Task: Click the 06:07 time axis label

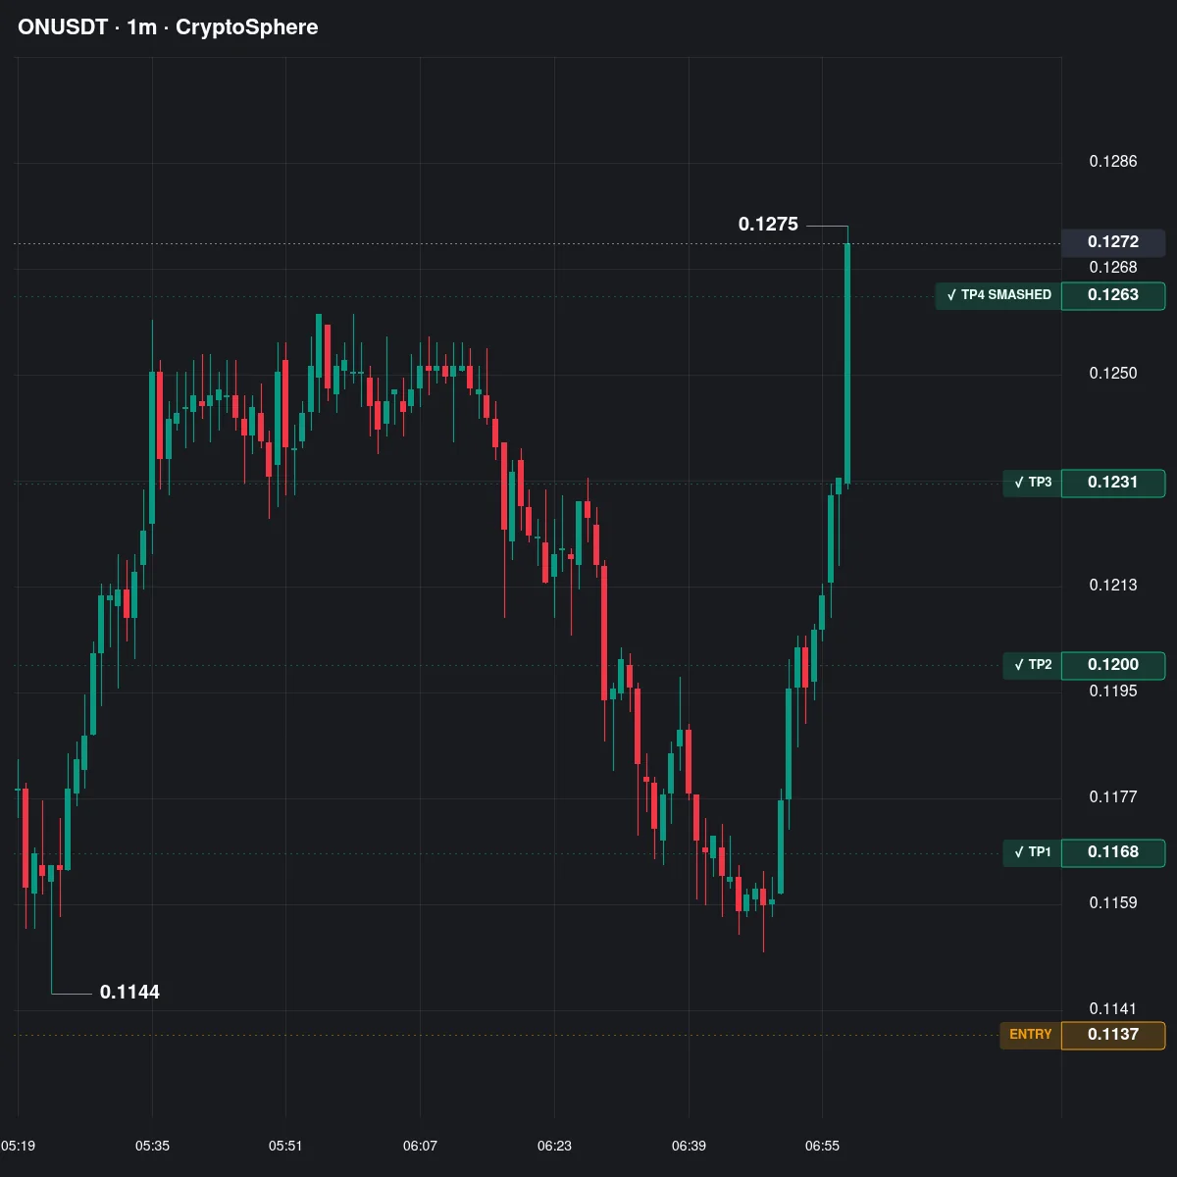Action: (420, 1146)
